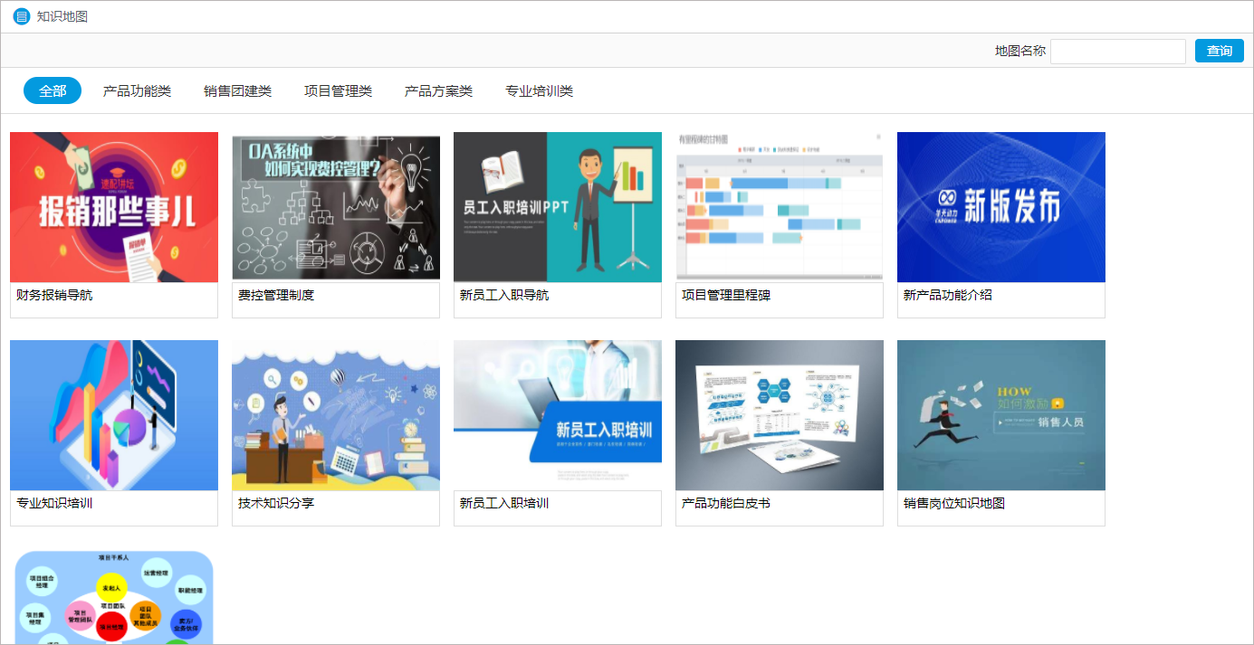
Task: Switch to the 专业培训类 category tab
Action: pyautogui.click(x=540, y=90)
